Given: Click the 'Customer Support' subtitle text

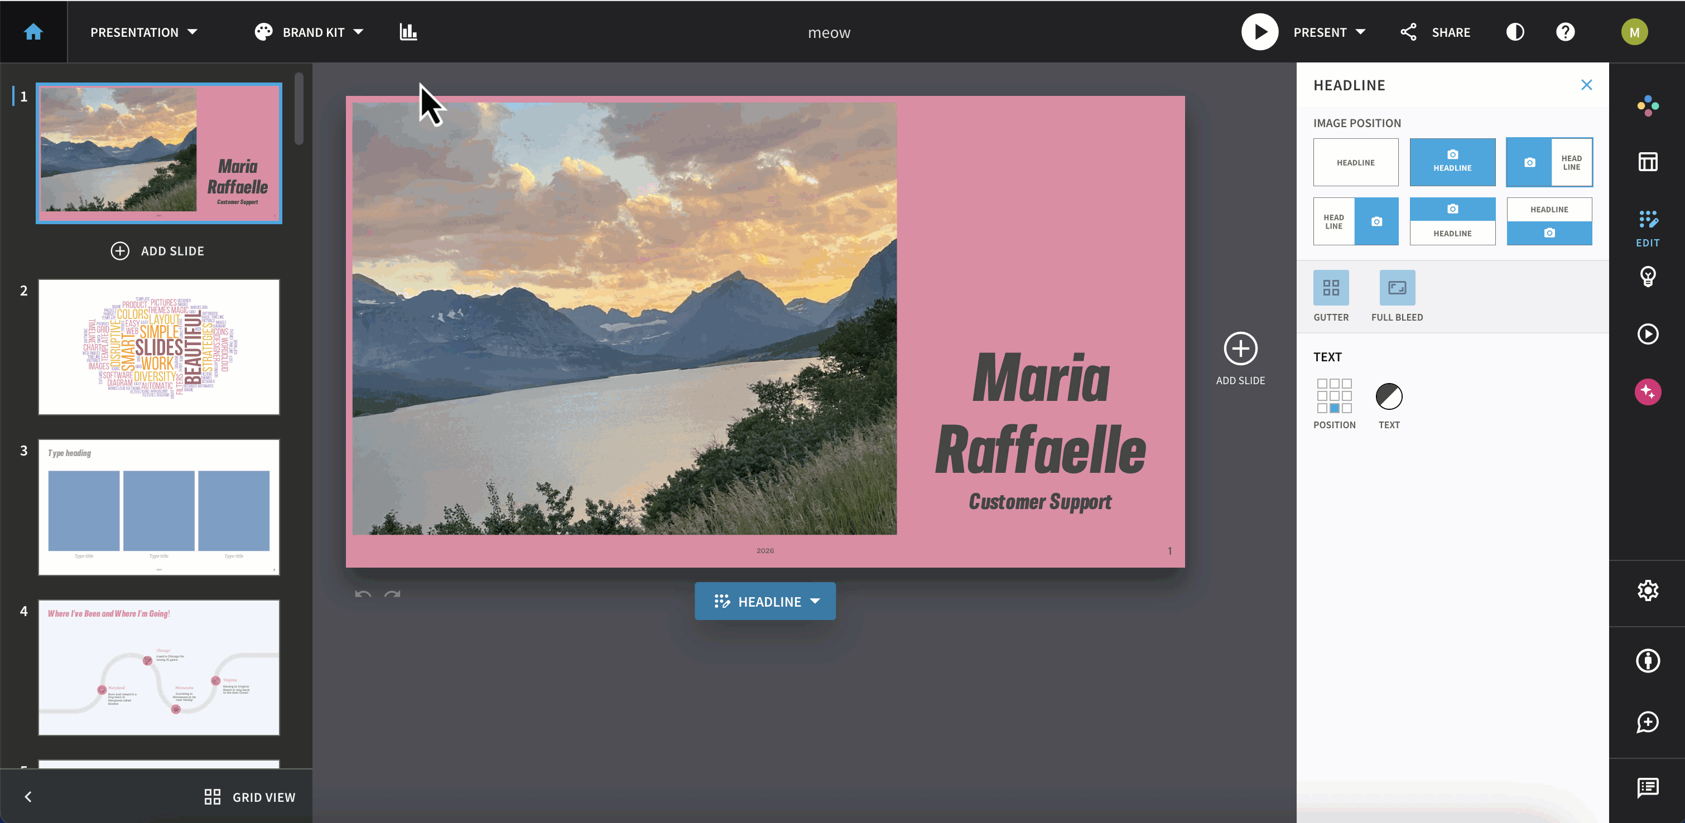Looking at the screenshot, I should pos(1040,501).
